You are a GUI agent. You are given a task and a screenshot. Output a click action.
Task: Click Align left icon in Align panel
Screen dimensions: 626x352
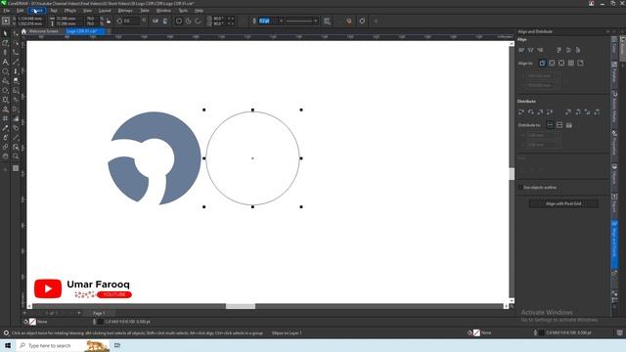(521, 50)
